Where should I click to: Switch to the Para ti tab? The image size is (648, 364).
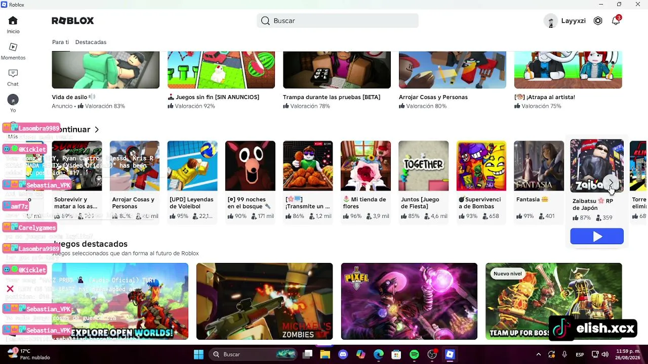(x=60, y=42)
